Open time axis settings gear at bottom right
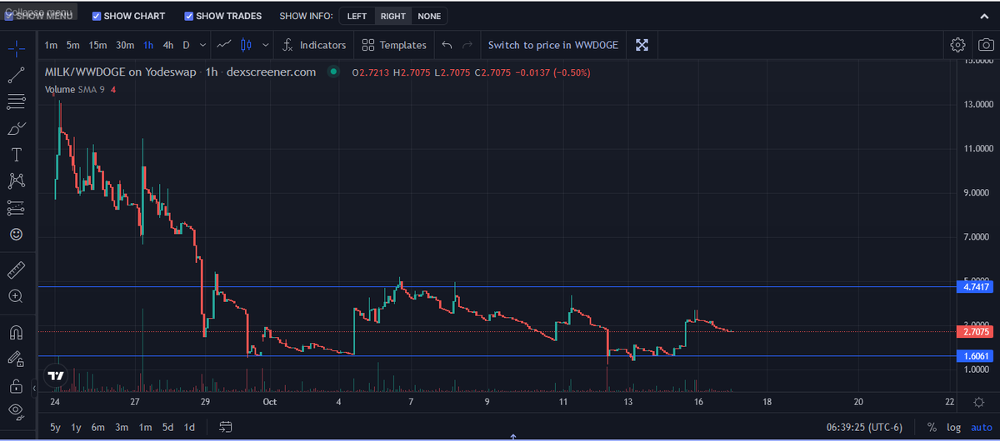Viewport: 1000px width, 441px height. tap(978, 401)
